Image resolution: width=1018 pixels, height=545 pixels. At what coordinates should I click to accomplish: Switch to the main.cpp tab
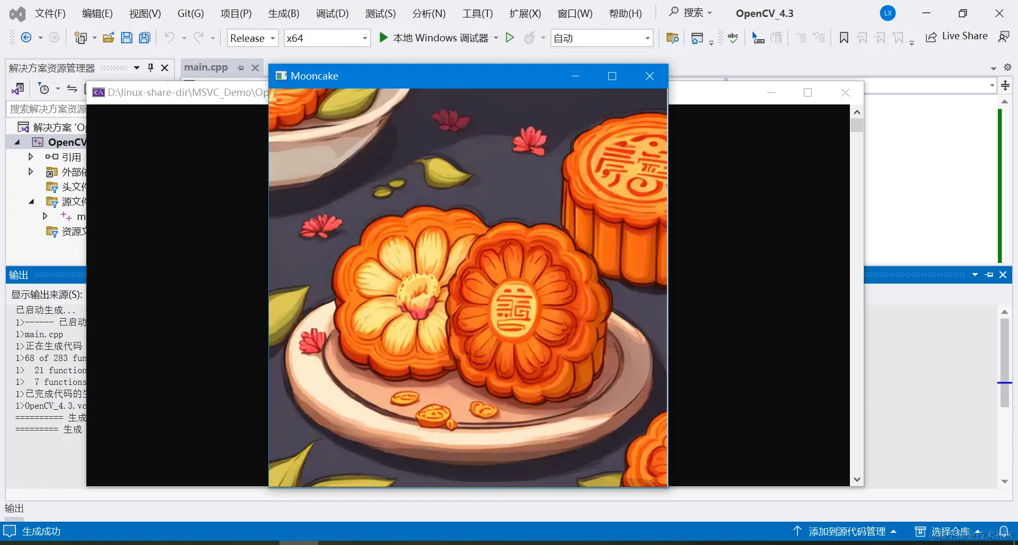(x=206, y=67)
